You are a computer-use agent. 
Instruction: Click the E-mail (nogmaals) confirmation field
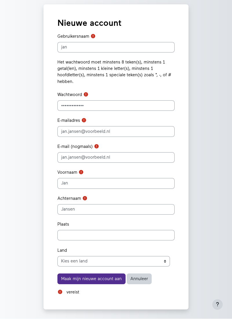pos(116,157)
